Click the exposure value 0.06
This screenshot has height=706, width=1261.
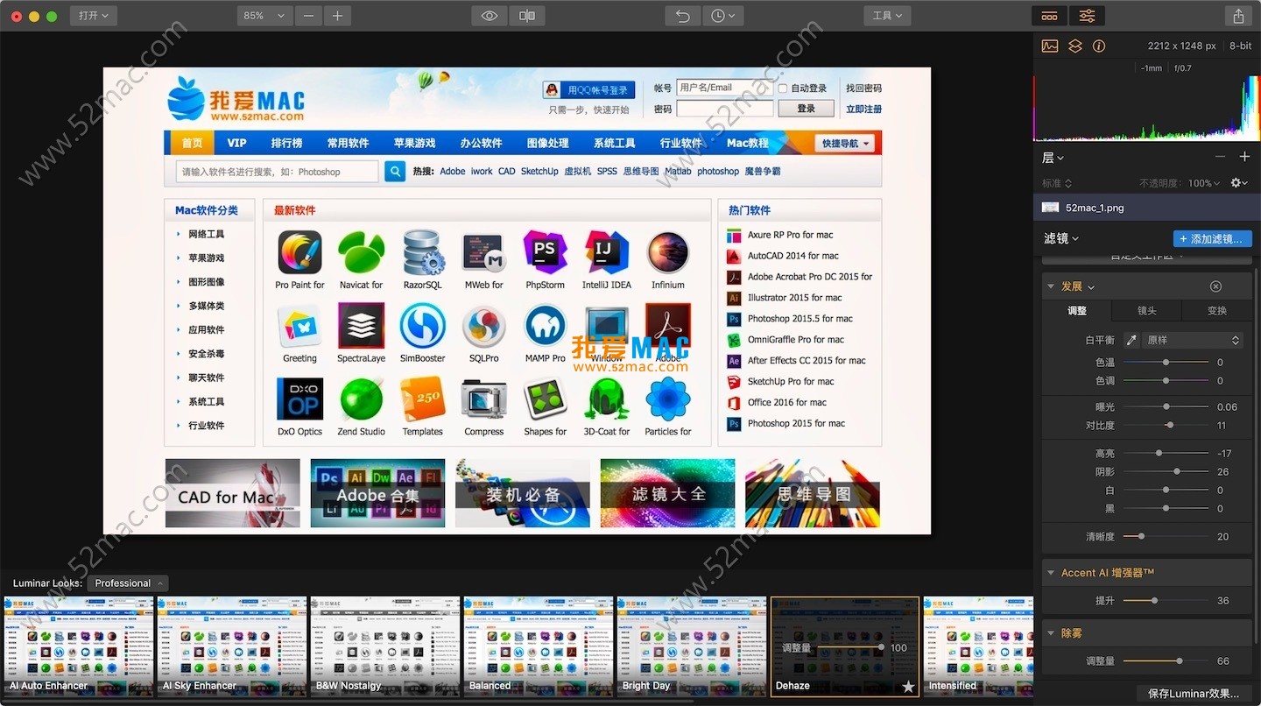(1227, 406)
